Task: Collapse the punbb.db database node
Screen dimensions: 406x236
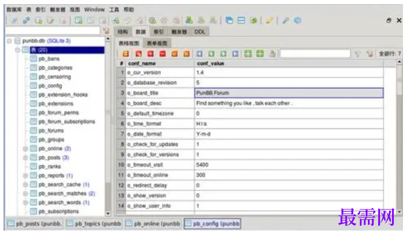Action: (9, 41)
